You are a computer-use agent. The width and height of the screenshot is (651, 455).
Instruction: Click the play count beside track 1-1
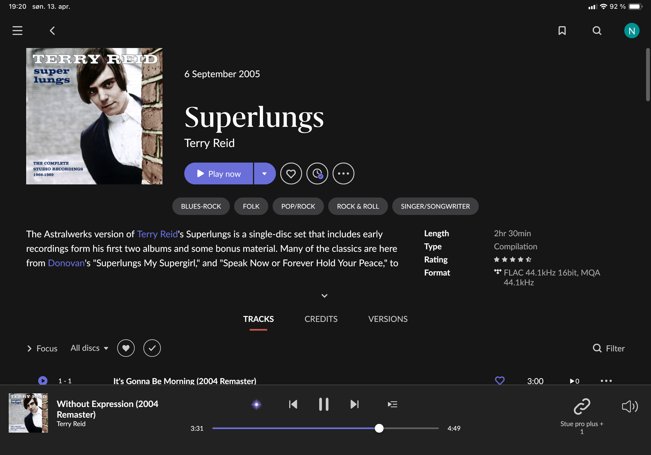tap(574, 381)
